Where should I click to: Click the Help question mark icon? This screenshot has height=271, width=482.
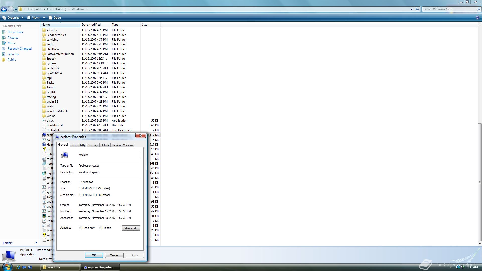point(477,18)
